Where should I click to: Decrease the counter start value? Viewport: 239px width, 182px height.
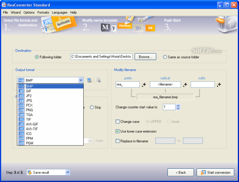pyautogui.click(x=178, y=108)
